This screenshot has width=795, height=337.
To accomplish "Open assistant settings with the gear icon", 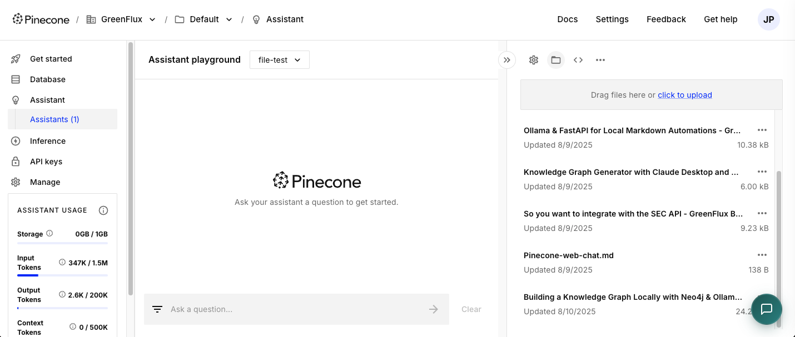I will (x=533, y=59).
